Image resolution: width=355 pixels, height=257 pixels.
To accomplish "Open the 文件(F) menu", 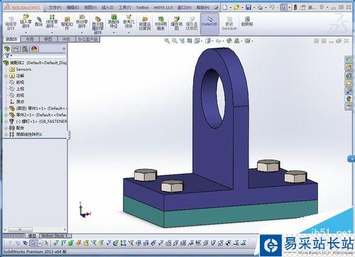I will point(55,8).
